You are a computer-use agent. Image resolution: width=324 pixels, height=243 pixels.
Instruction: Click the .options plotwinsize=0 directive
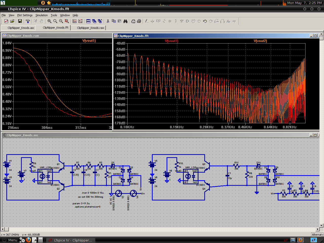pyautogui.click(x=88, y=207)
